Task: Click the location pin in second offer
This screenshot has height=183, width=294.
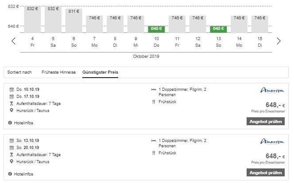Action: pos(12,161)
